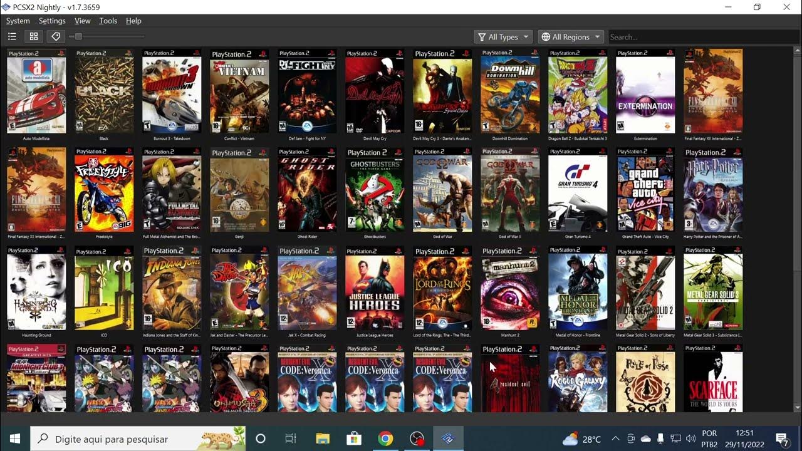
Task: Open the volume control in the tray
Action: [x=691, y=438]
